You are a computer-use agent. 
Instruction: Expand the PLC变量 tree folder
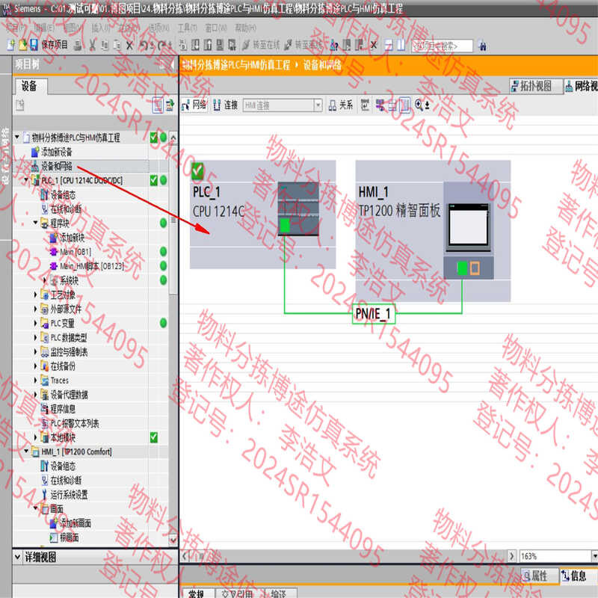(x=35, y=324)
